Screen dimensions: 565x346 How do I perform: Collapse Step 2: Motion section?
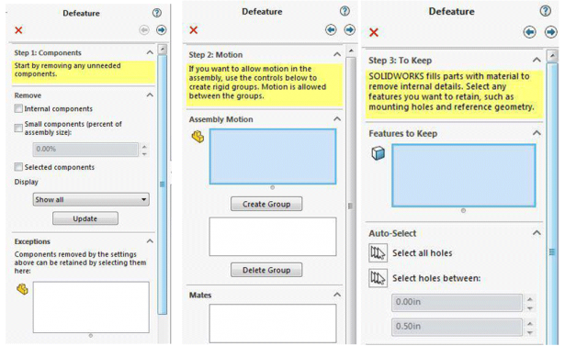point(337,54)
